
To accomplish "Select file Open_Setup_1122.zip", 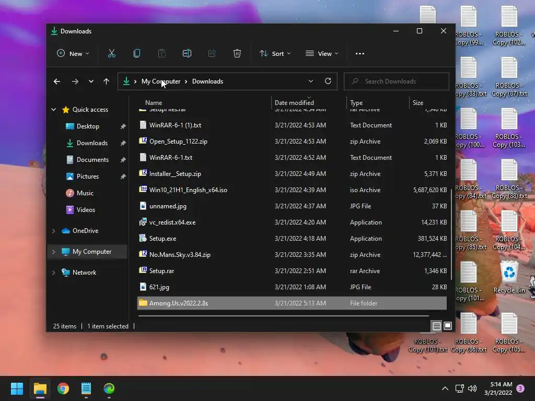I will click(292, 141).
